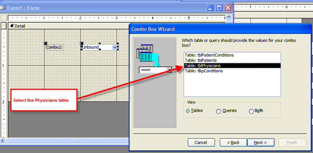Image resolution: width=313 pixels, height=153 pixels.
Task: Switch view to Queries
Action: tap(218, 111)
